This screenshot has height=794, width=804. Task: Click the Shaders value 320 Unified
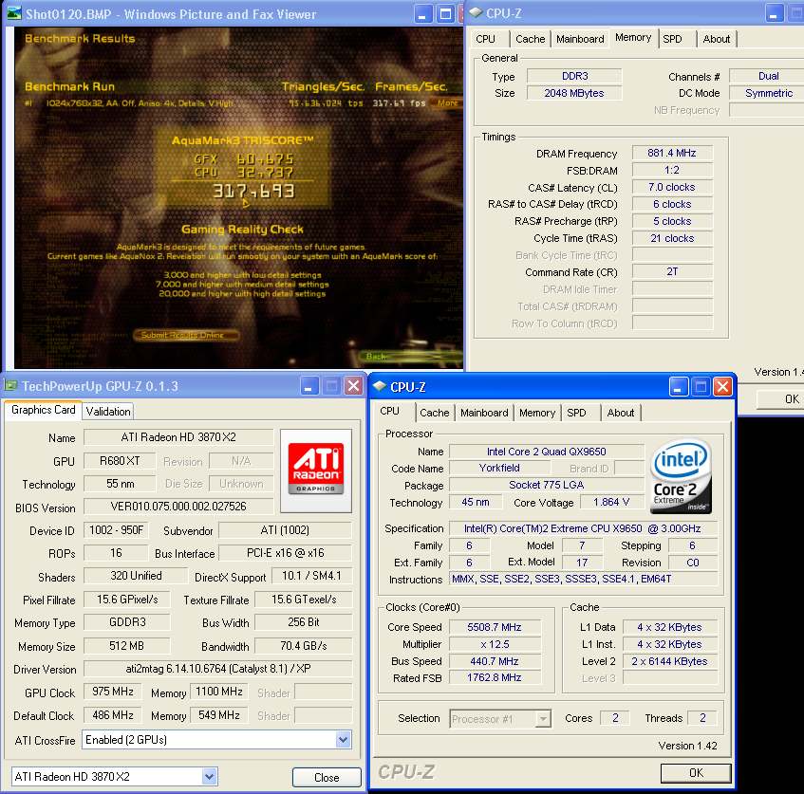point(136,576)
